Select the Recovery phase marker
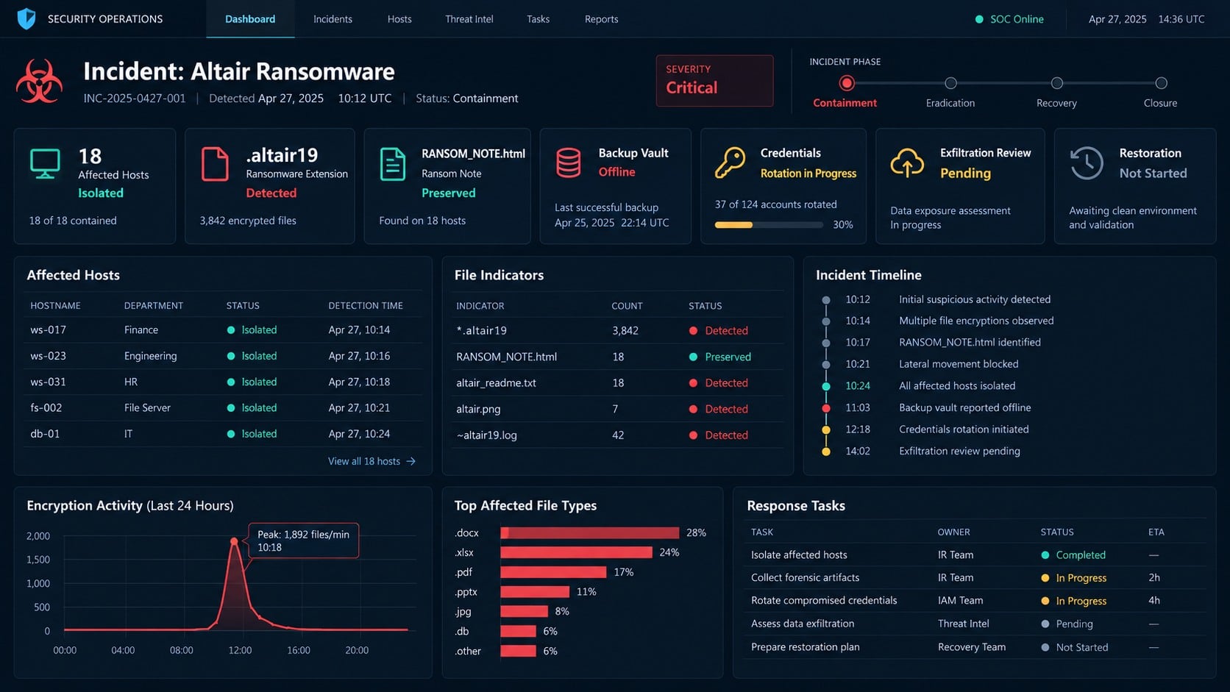The image size is (1230, 692). coord(1057,83)
